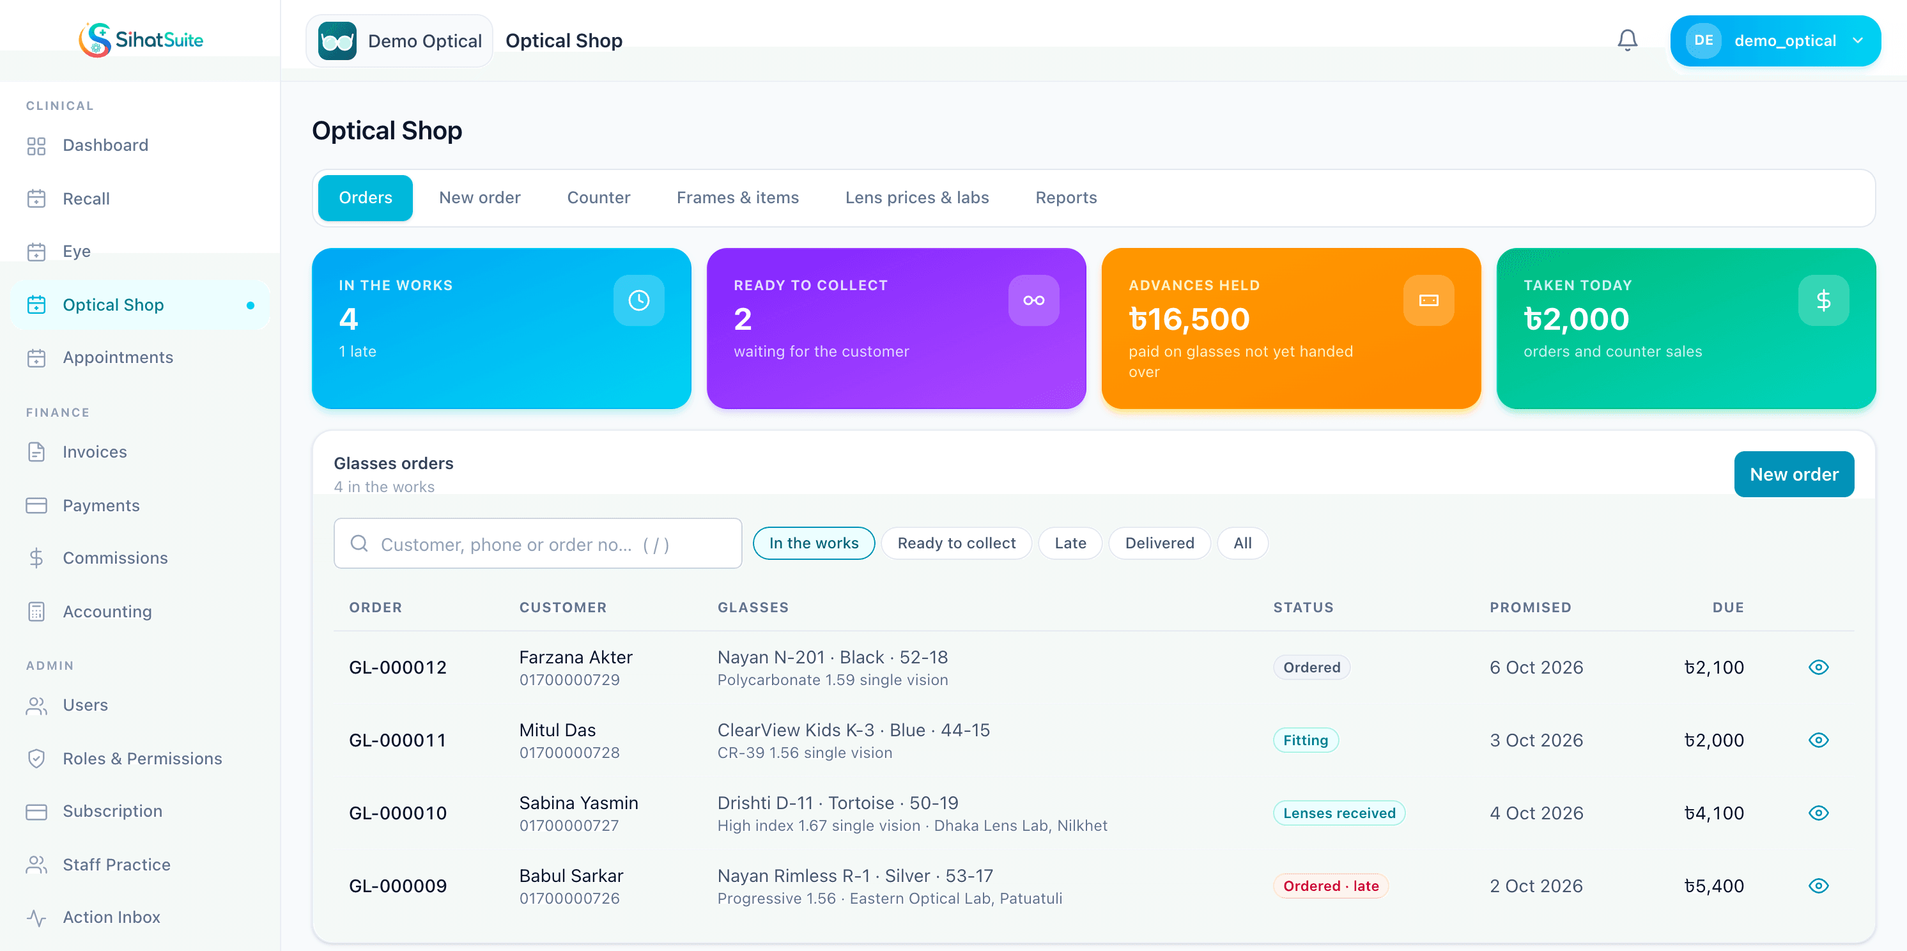Click the clock icon on In The Works card
This screenshot has height=951, width=1907.
tap(638, 300)
